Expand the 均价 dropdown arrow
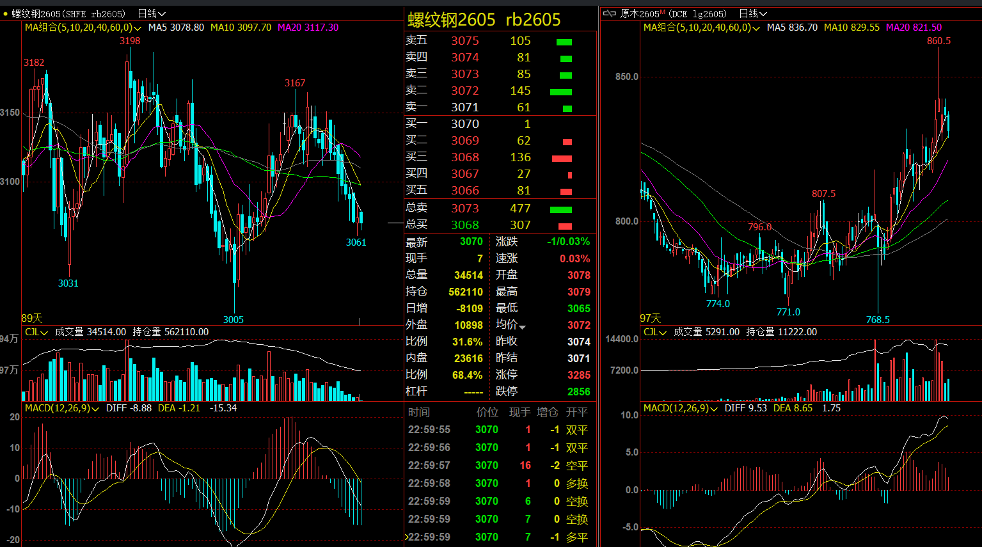Image resolution: width=982 pixels, height=547 pixels. (523, 327)
